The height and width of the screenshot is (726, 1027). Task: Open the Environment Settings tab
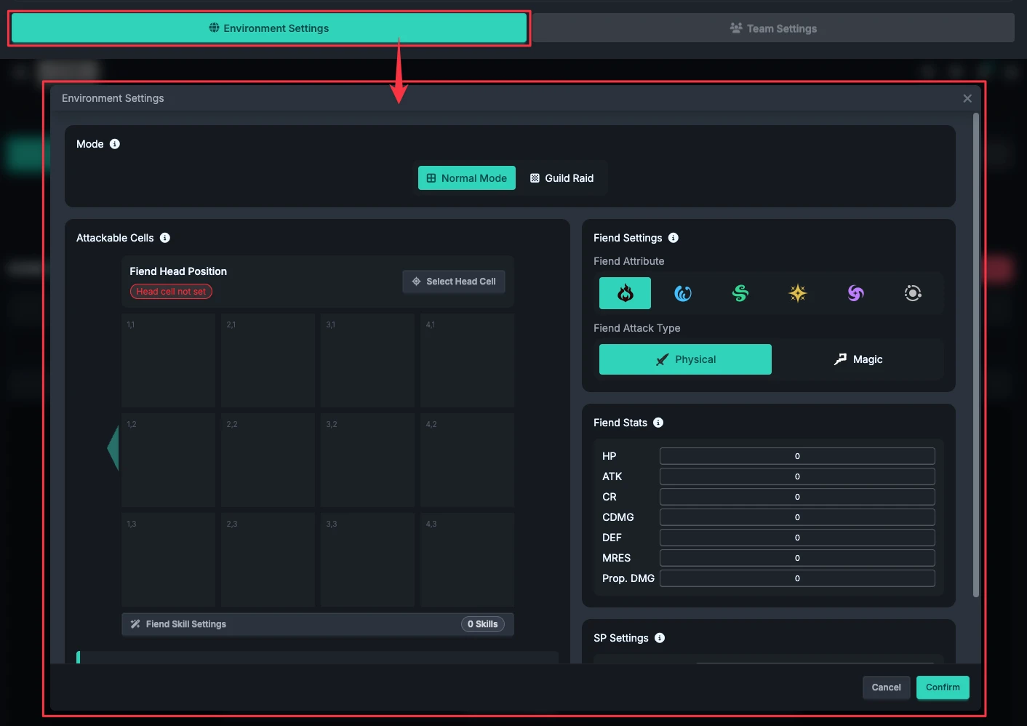(x=269, y=28)
